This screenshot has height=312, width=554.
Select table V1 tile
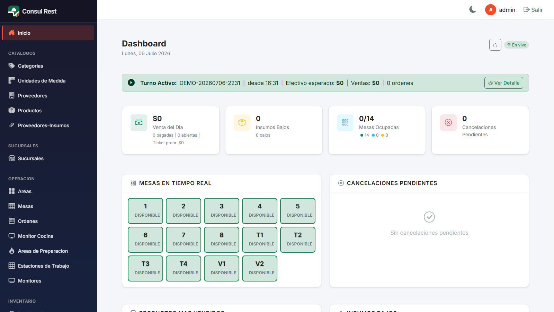pos(222,268)
